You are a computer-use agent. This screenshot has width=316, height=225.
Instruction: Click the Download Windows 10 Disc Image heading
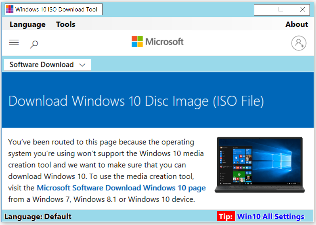[136, 101]
